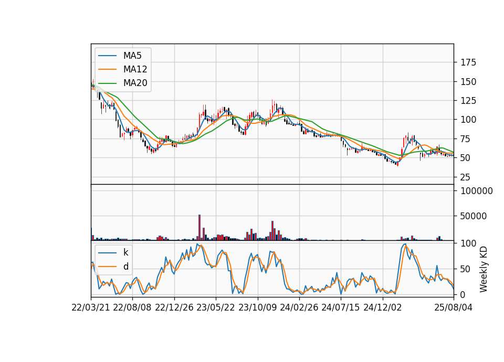
Task: Click the 50000 volume axis value
Action: [474, 216]
